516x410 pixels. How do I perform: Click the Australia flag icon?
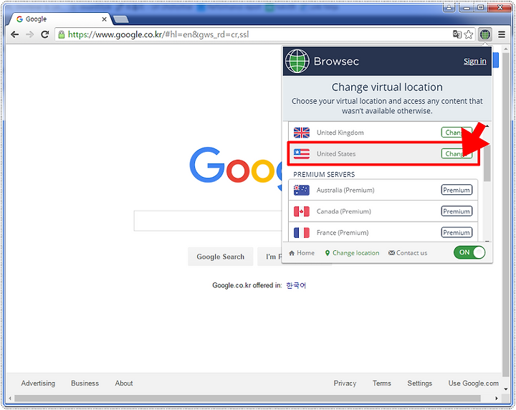[x=302, y=190]
